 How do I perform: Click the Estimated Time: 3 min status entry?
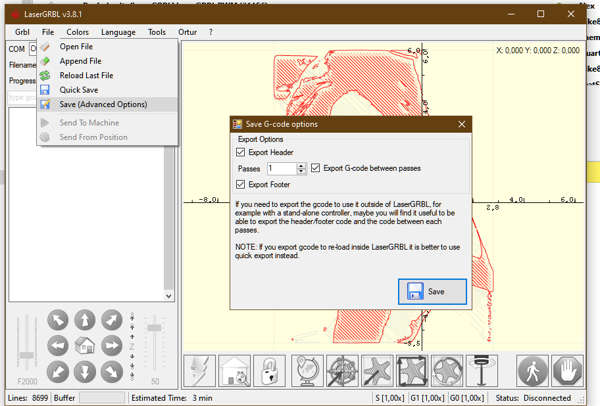tap(172, 398)
